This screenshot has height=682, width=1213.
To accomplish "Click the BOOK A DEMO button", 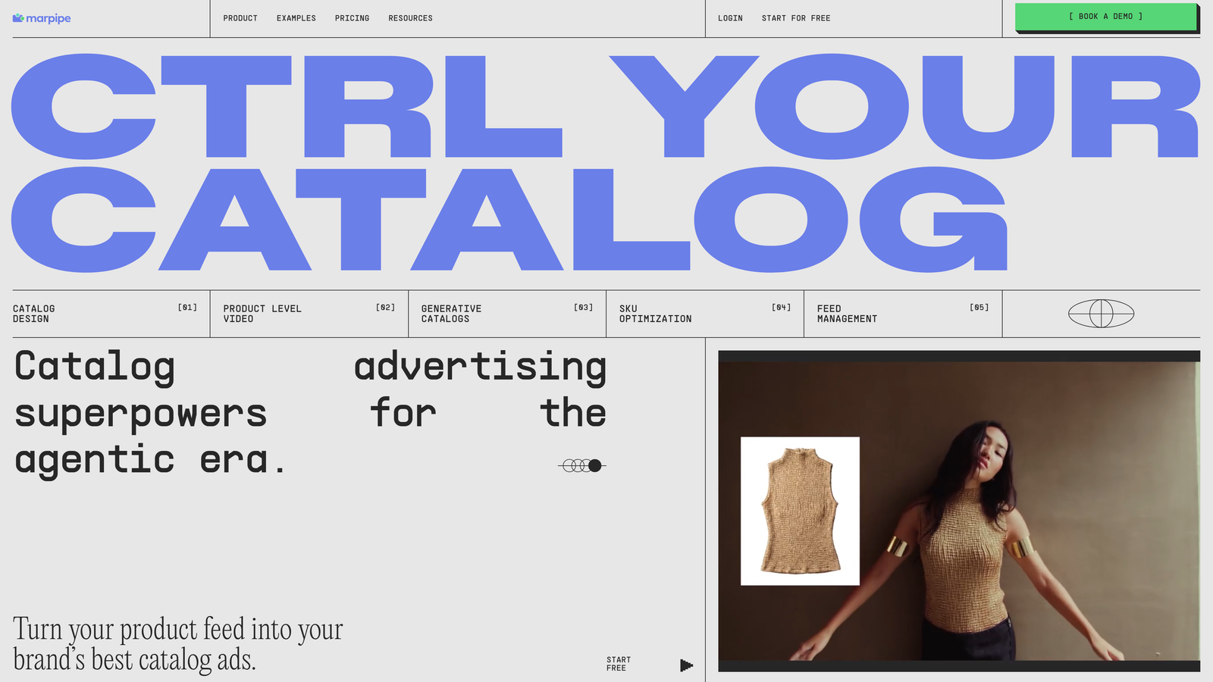I will pyautogui.click(x=1105, y=16).
